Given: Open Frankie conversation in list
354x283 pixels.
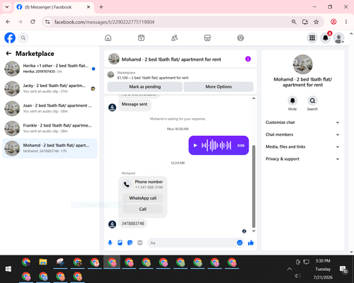Looking at the screenshot, I should [x=50, y=128].
